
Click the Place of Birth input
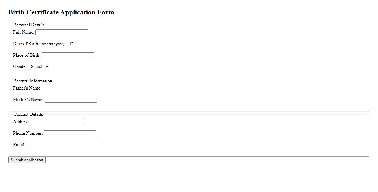(x=68, y=56)
